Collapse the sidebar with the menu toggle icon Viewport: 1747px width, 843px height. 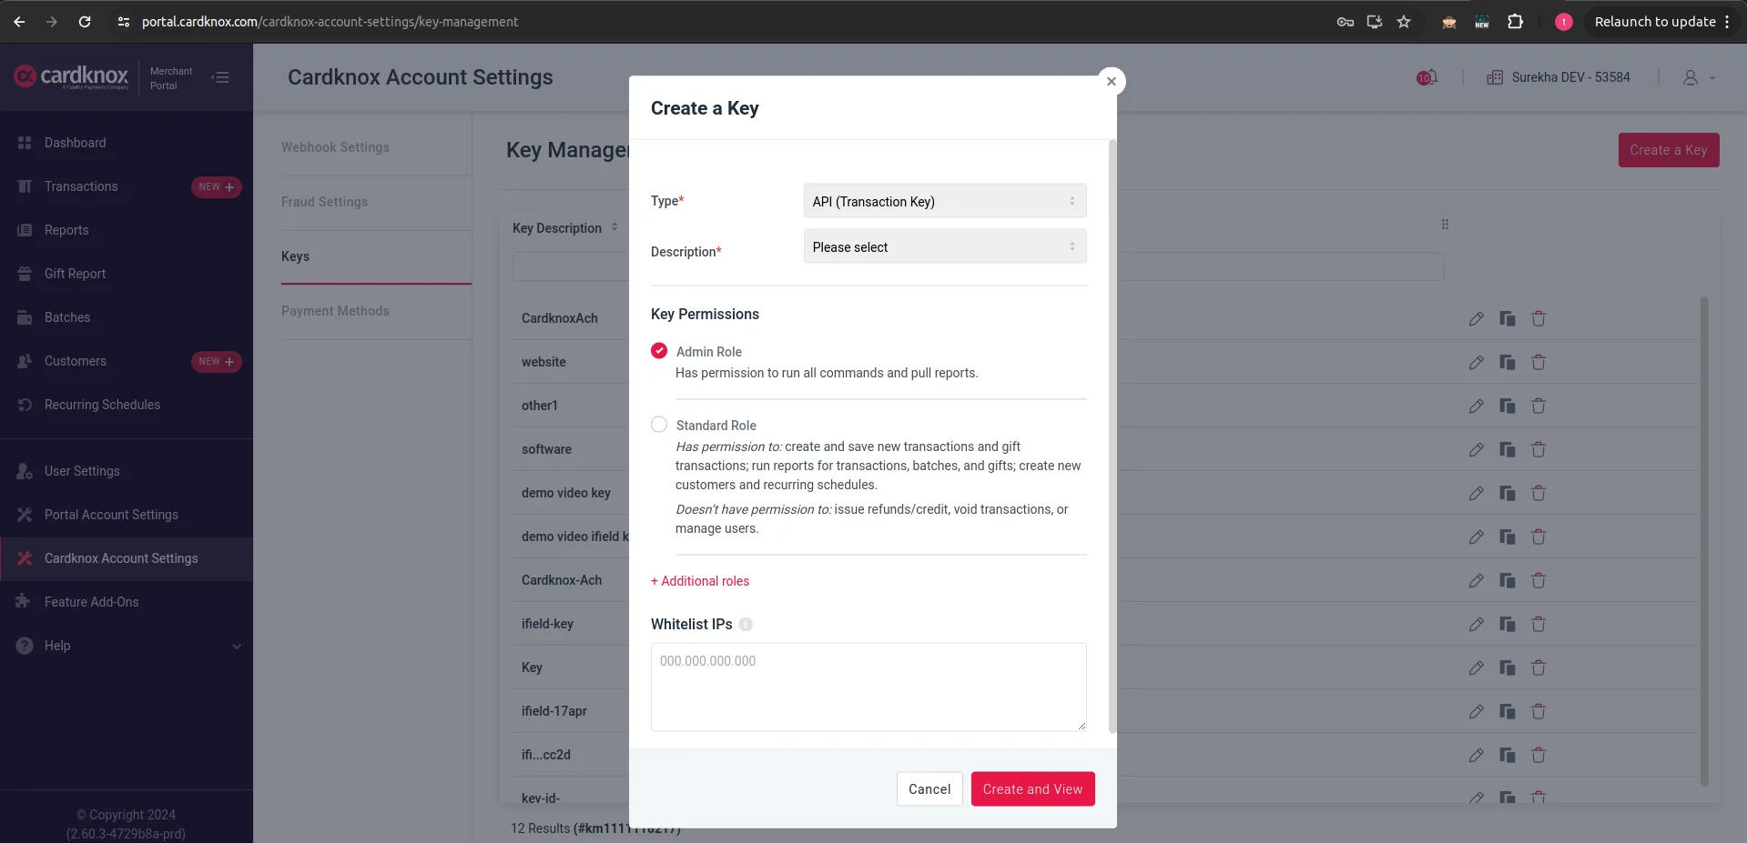pos(220,77)
